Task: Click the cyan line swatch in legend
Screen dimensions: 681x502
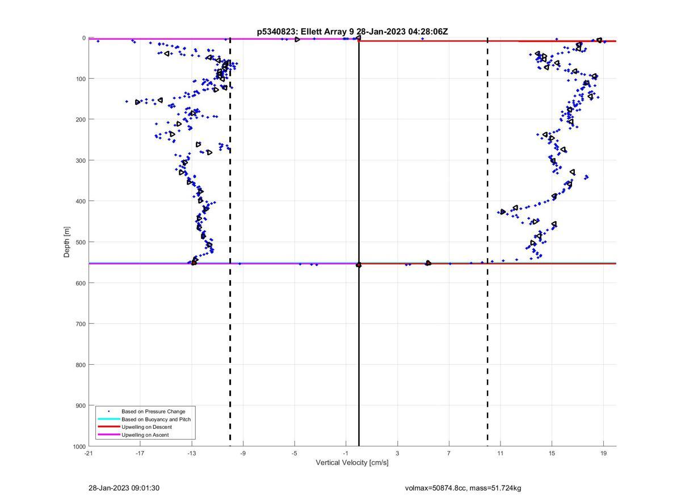Action: click(108, 419)
